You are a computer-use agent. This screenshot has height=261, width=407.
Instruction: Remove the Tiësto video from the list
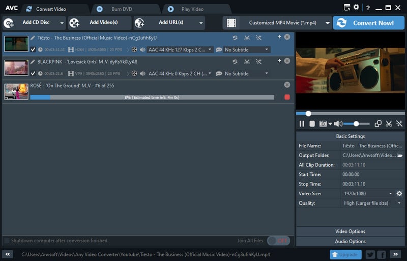coord(287,37)
